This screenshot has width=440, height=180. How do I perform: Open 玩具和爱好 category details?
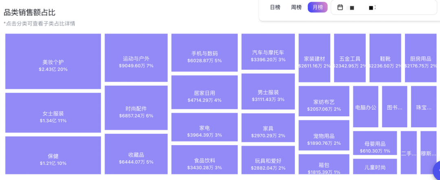[x=268, y=160]
